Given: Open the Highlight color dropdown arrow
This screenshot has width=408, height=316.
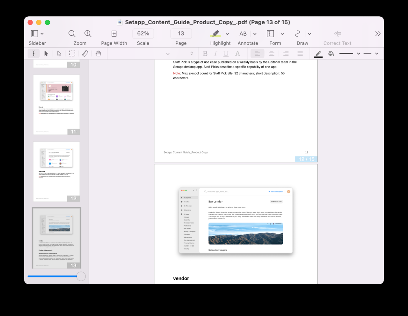Looking at the screenshot, I should point(227,34).
